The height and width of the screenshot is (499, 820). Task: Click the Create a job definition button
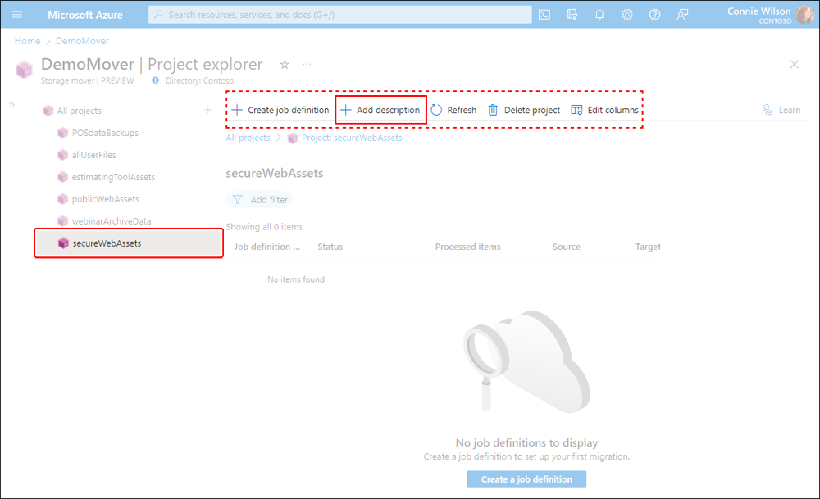coord(526,479)
